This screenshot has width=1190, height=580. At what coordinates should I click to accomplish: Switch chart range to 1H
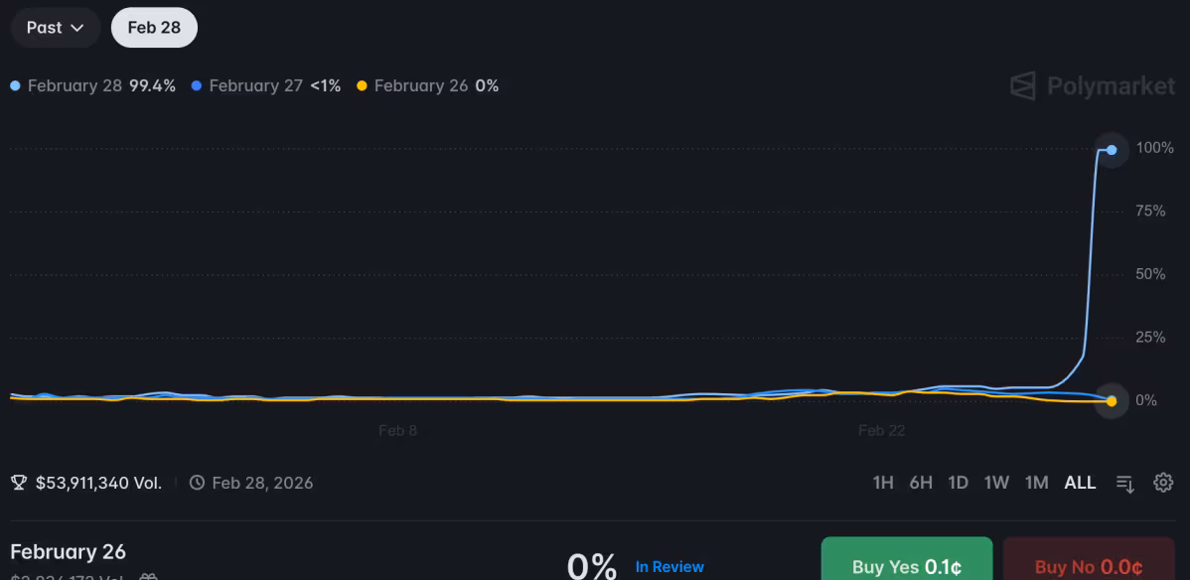tap(883, 483)
